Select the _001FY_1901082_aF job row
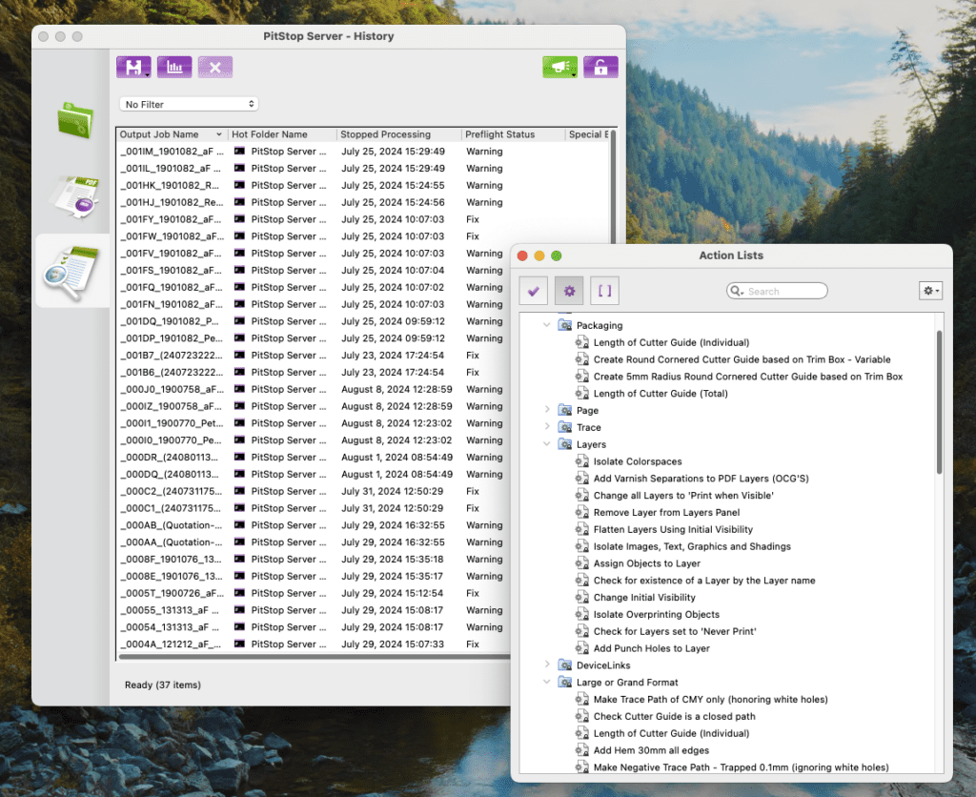Screen dimensions: 976x797 pyautogui.click(x=363, y=219)
